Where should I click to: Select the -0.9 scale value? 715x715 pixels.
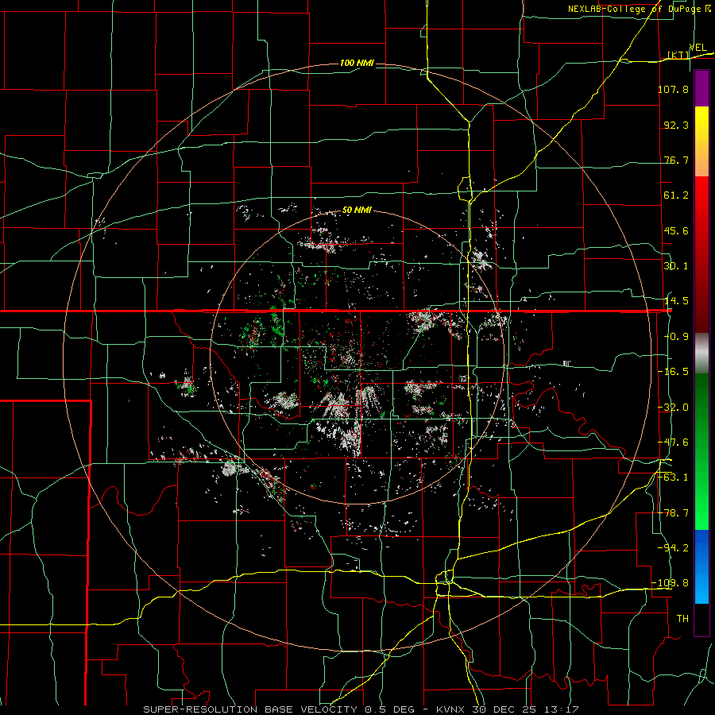[676, 337]
